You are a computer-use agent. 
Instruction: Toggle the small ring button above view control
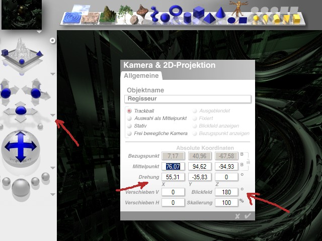click(x=53, y=41)
